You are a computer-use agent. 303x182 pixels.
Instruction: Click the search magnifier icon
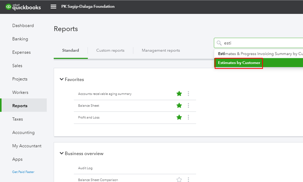[219, 43]
